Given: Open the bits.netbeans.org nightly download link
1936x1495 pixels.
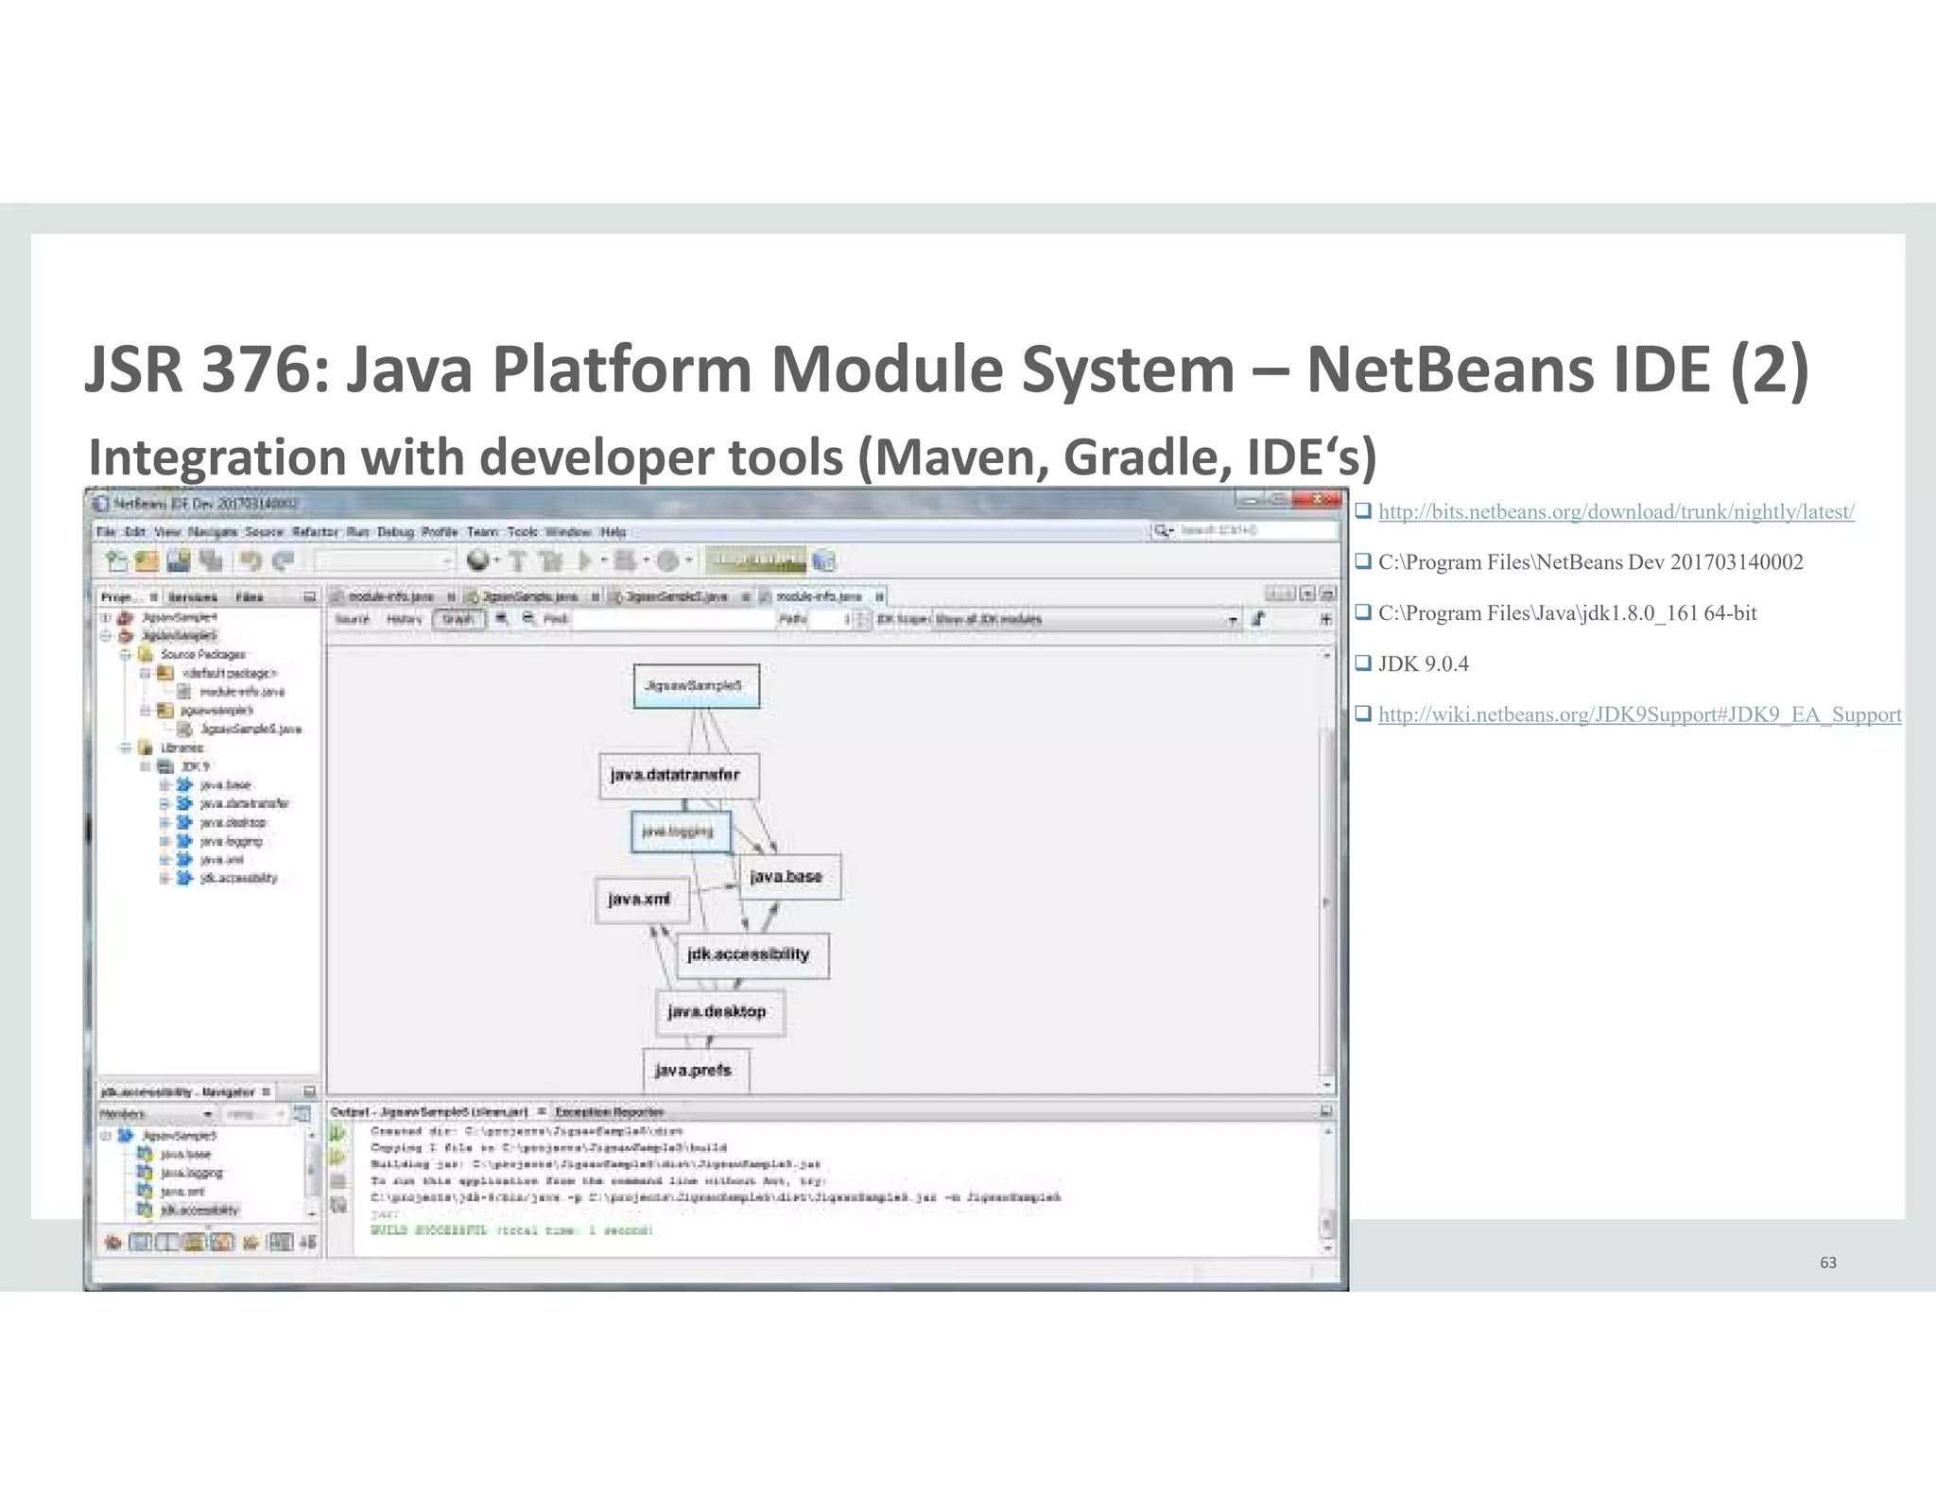Looking at the screenshot, I should click(1616, 511).
